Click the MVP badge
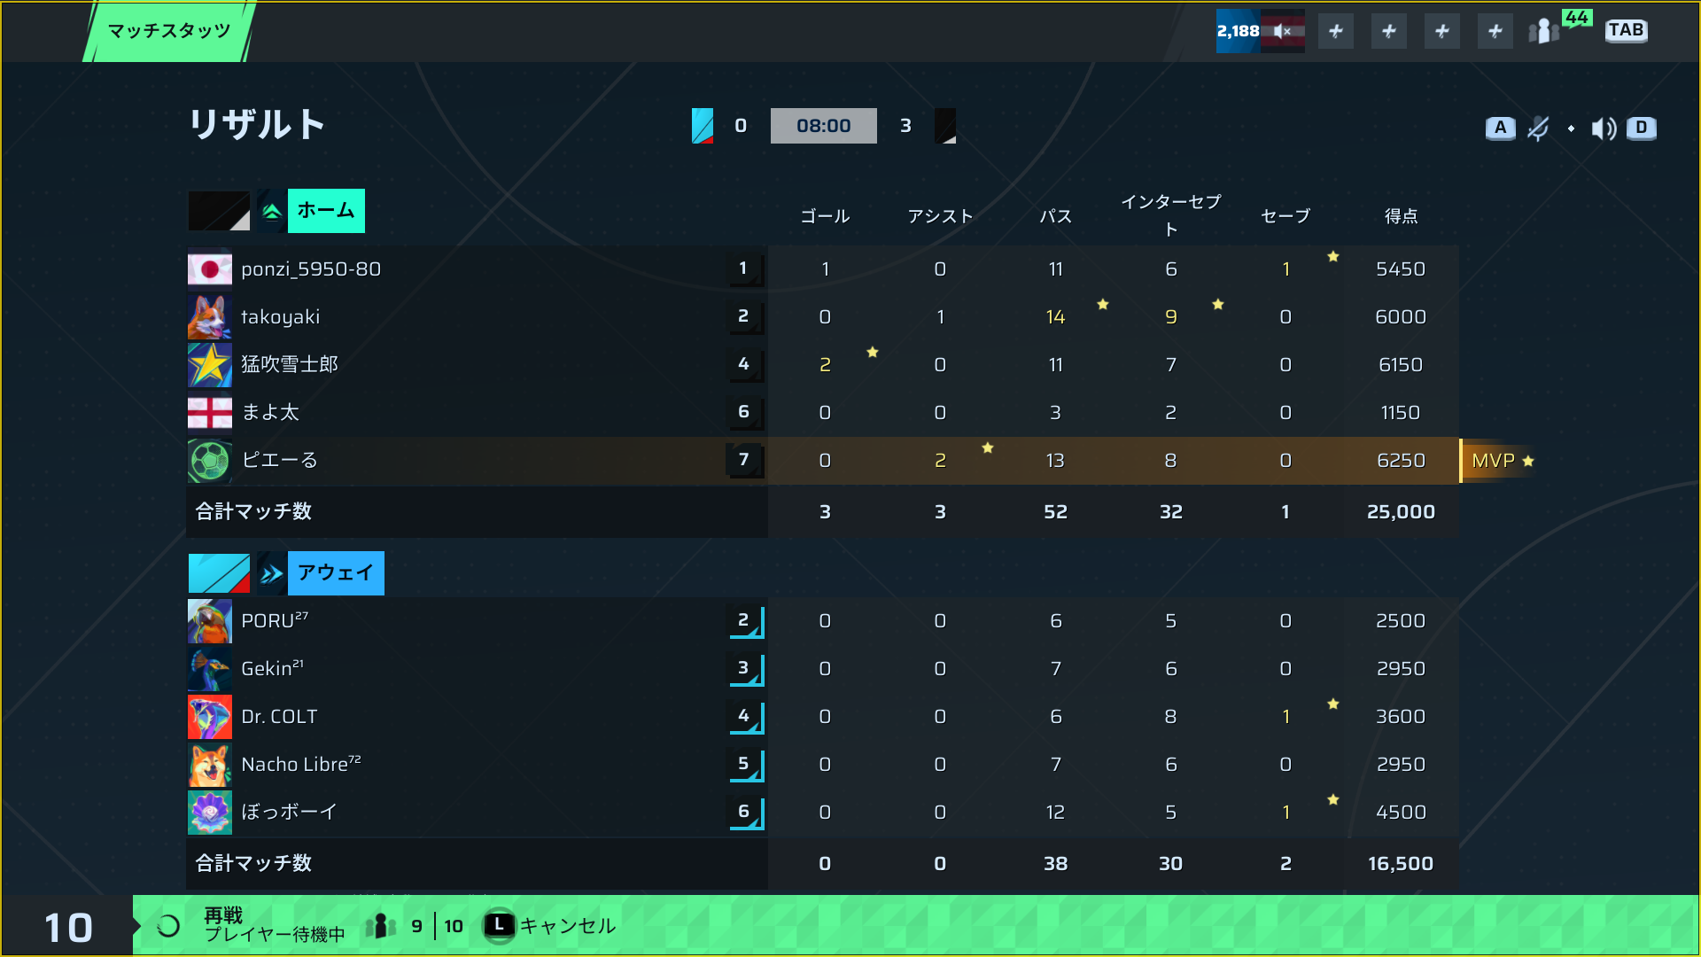This screenshot has width=1701, height=957. [x=1499, y=461]
